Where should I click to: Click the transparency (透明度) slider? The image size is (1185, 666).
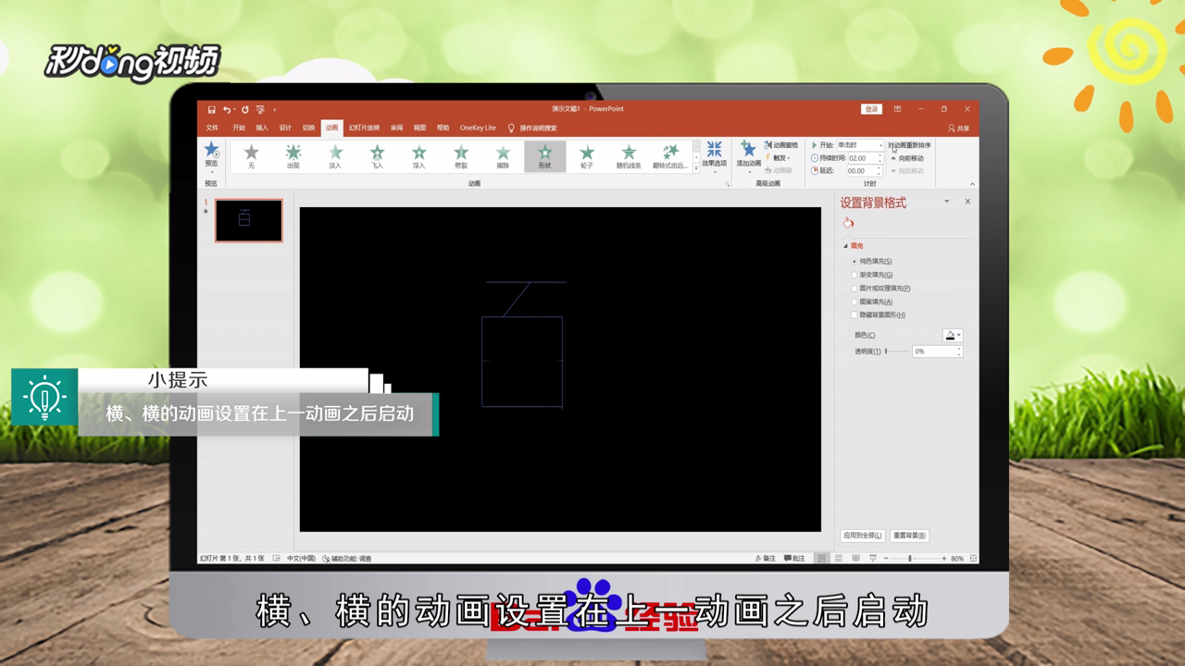895,351
